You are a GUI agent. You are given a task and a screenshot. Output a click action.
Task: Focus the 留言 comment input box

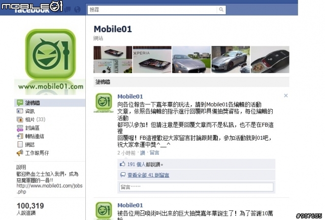197,187
